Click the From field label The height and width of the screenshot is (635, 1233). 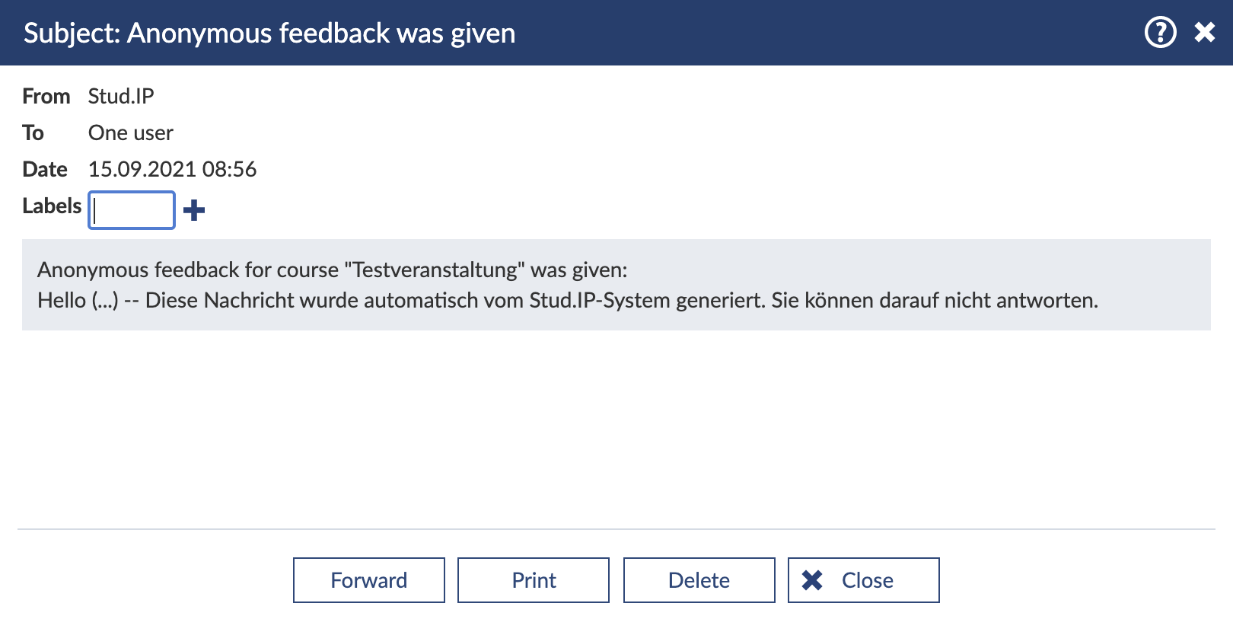[x=46, y=96]
